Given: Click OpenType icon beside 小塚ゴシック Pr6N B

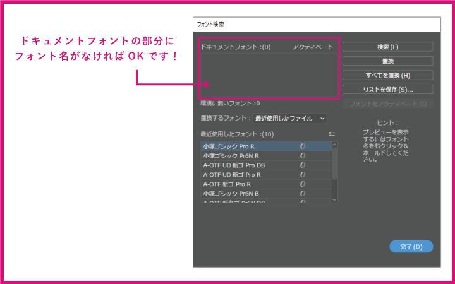Looking at the screenshot, I should click(303, 194).
